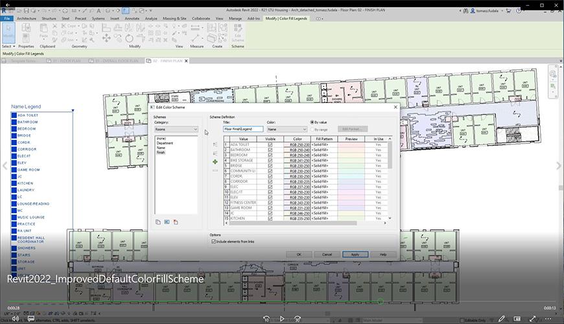Open the Category dropdown showing Rooms
Screen dimensions: 564x324
176,129
